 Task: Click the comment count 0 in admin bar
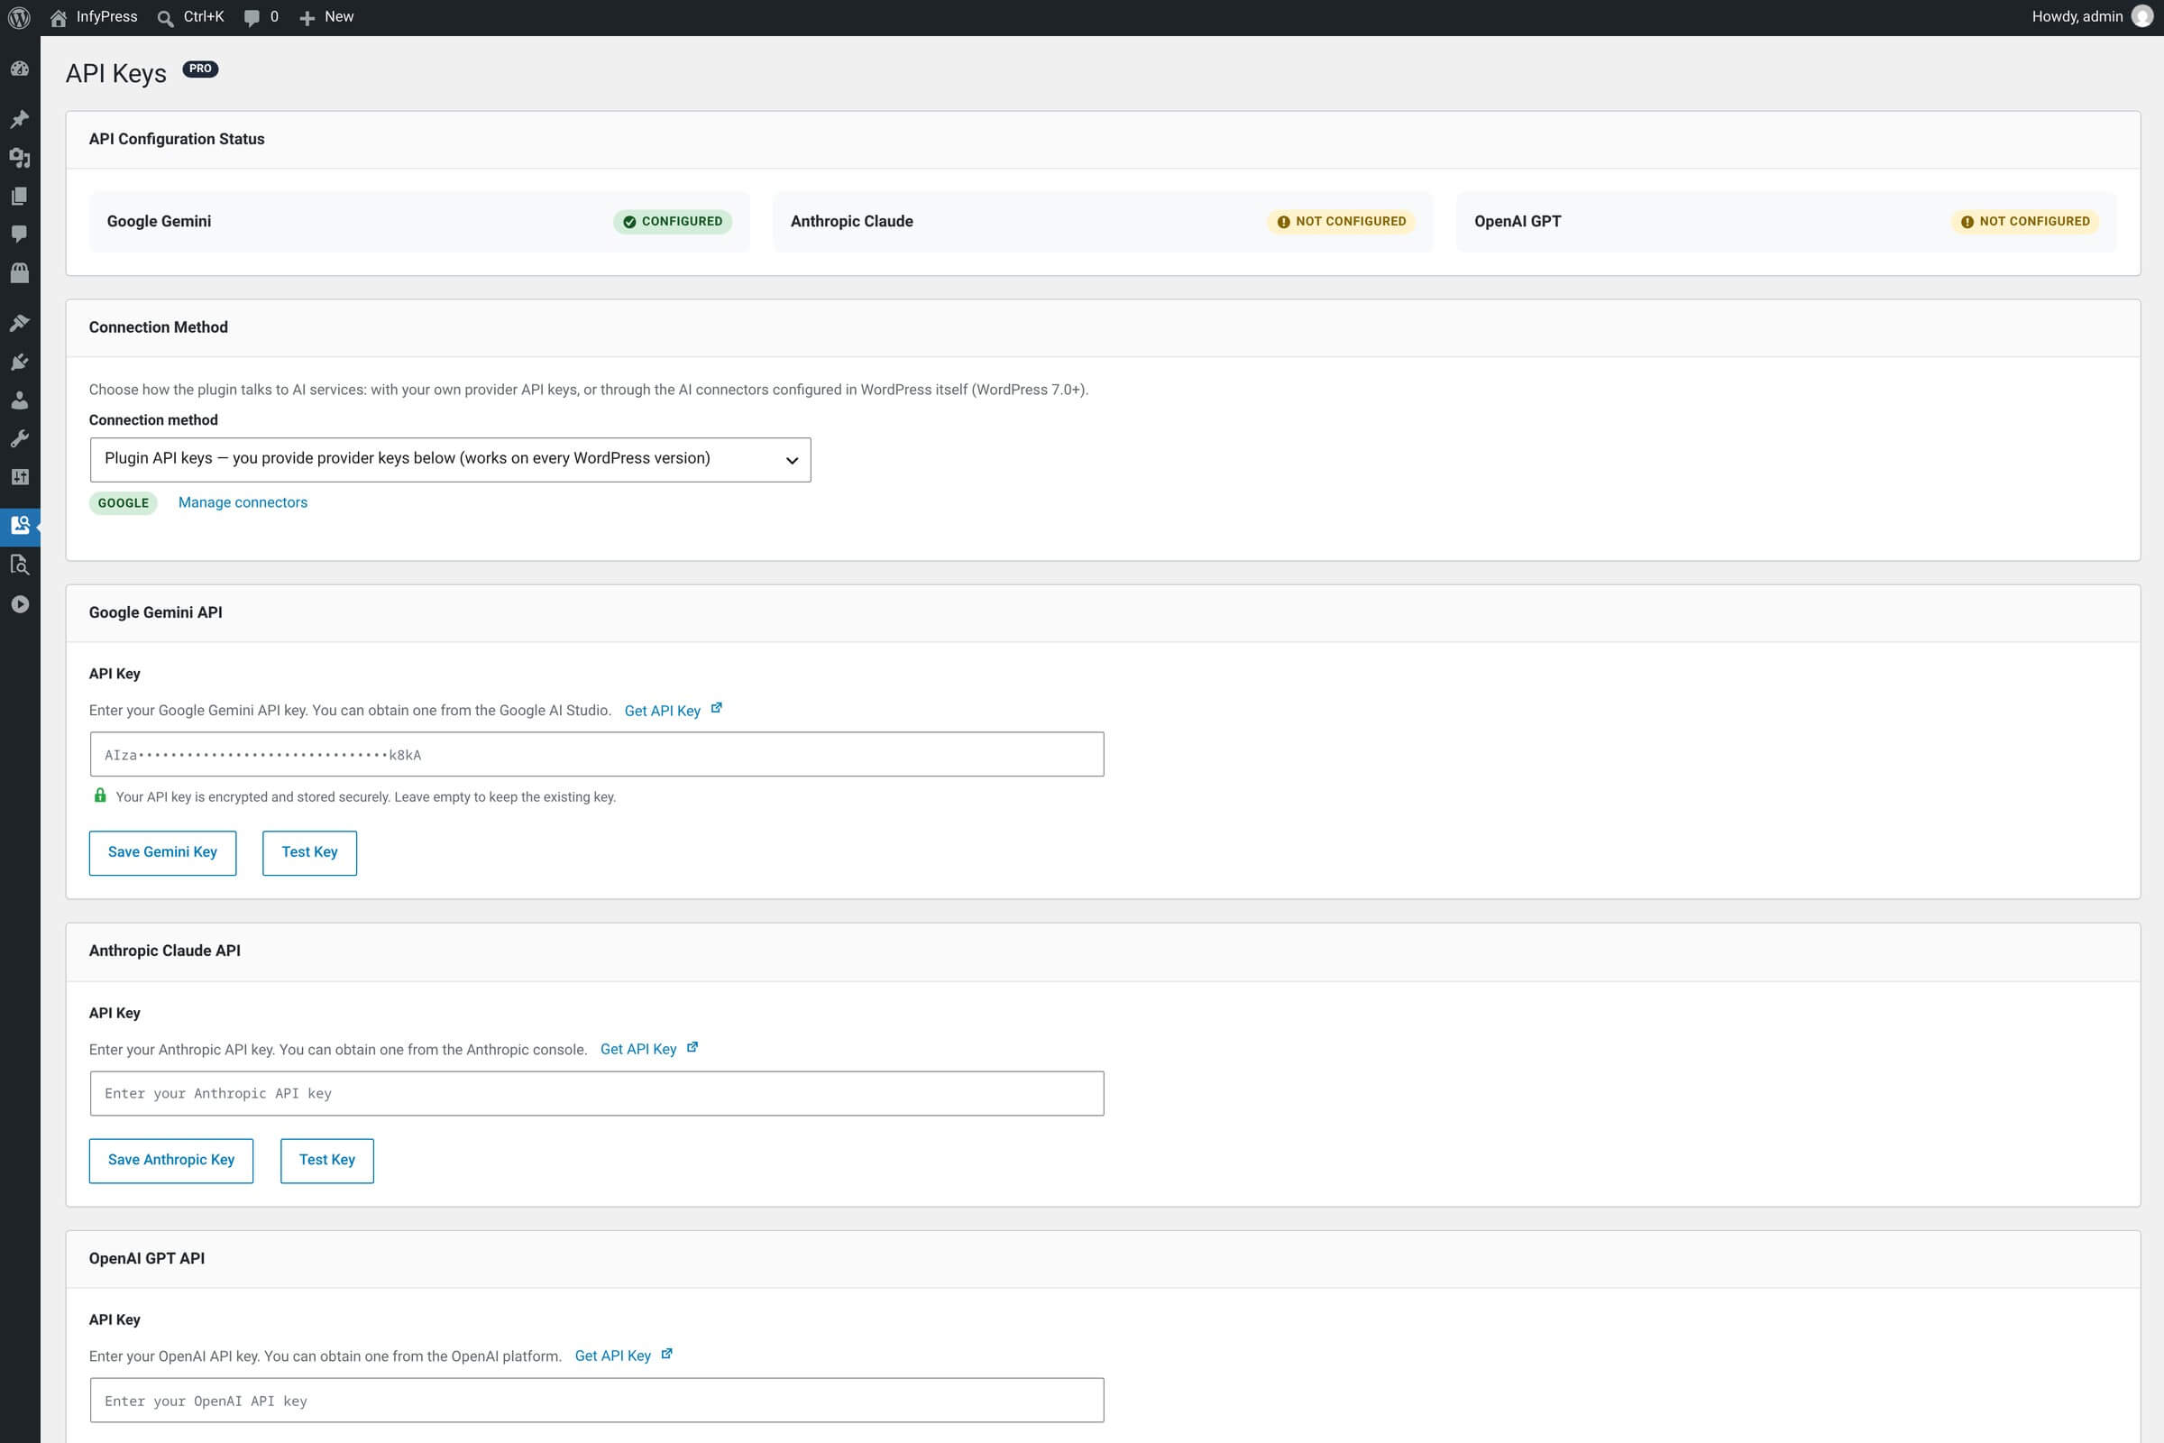tap(274, 16)
